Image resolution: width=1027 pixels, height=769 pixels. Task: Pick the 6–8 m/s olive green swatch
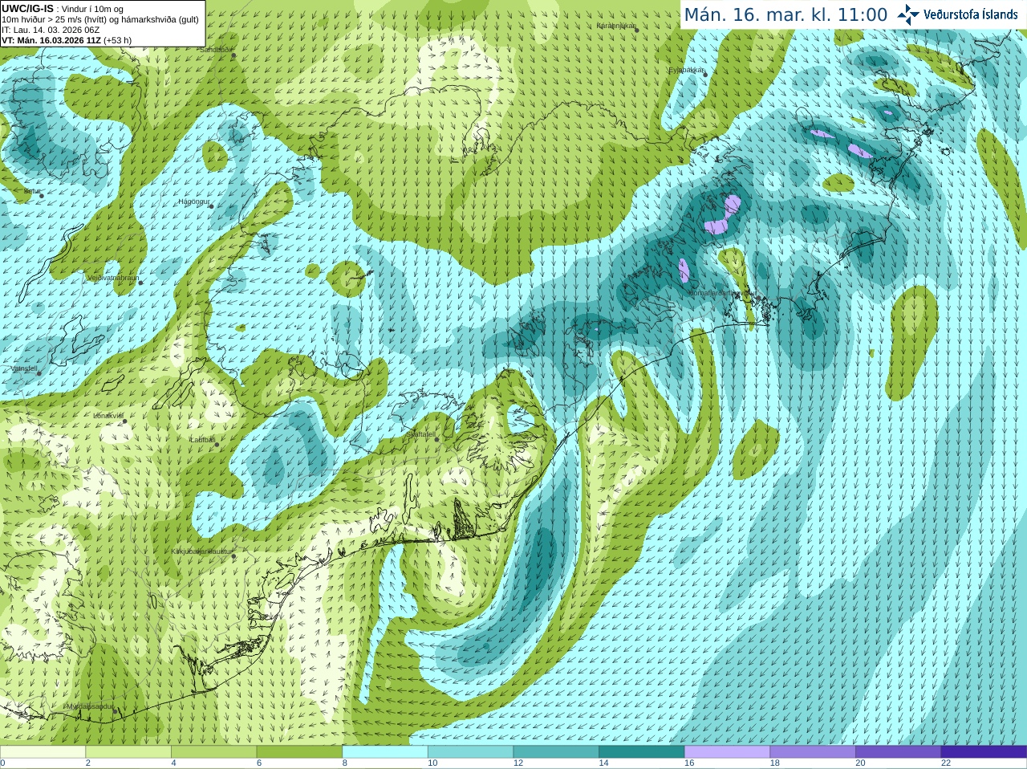tap(299, 752)
